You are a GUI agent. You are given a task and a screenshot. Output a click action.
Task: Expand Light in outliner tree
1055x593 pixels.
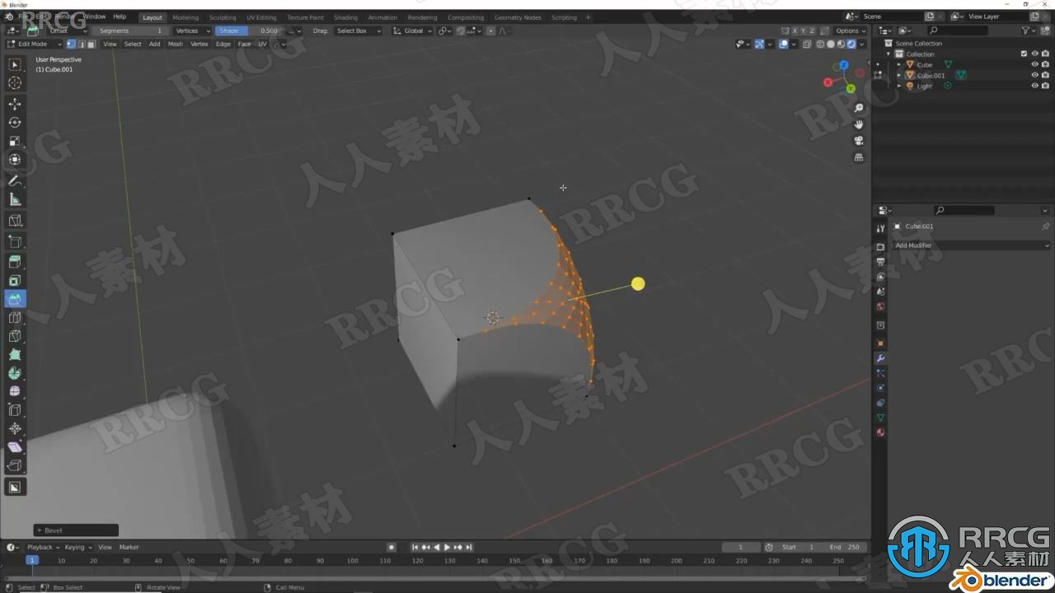pos(899,86)
